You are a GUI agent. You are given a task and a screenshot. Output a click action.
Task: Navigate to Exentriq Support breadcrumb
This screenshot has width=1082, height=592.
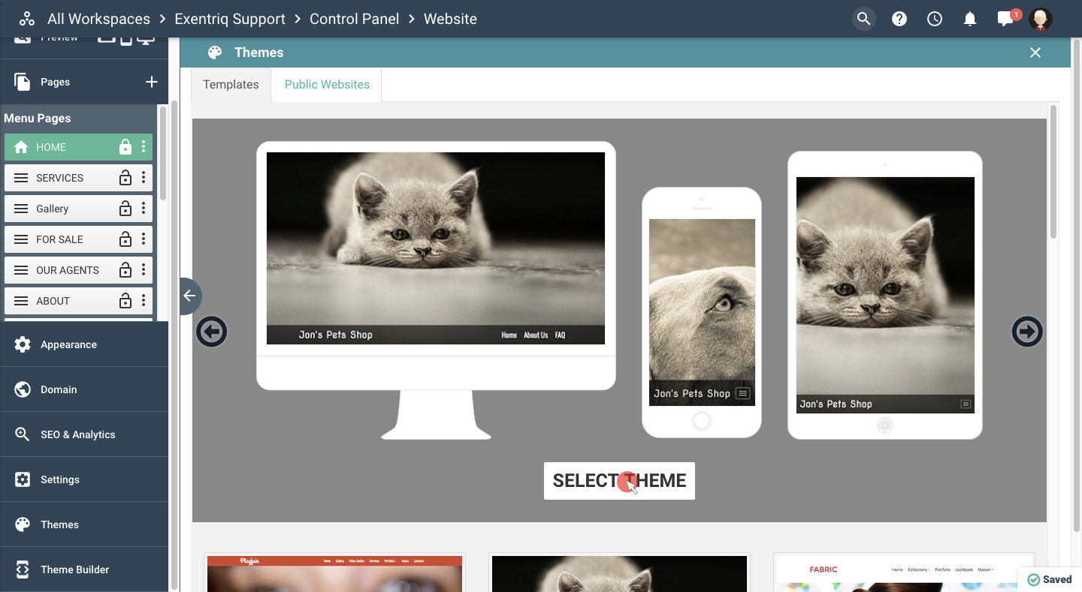point(230,20)
